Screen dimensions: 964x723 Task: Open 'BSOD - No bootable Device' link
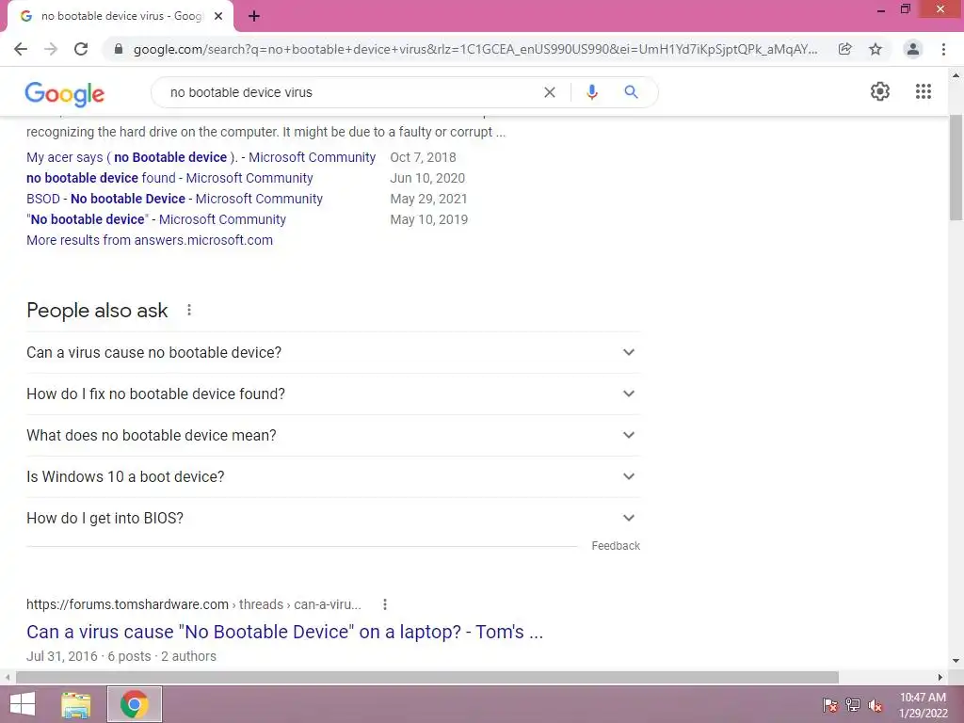(x=174, y=200)
